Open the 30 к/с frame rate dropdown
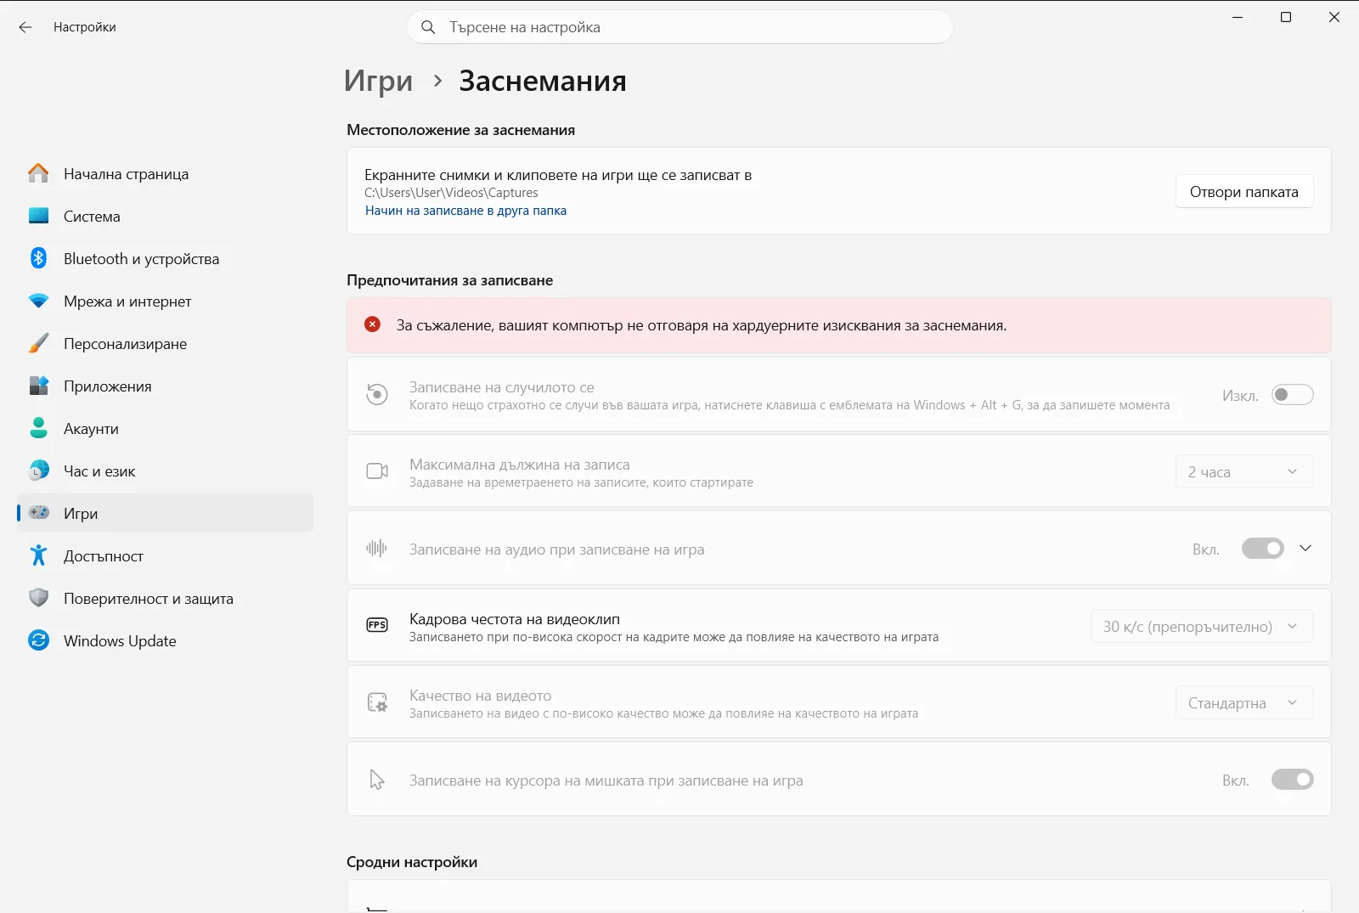Viewport: 1359px width, 913px height. [x=1202, y=626]
